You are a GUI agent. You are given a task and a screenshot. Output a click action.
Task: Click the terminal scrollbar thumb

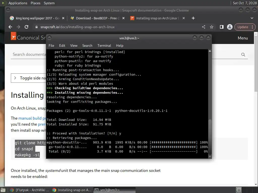click(210, 137)
